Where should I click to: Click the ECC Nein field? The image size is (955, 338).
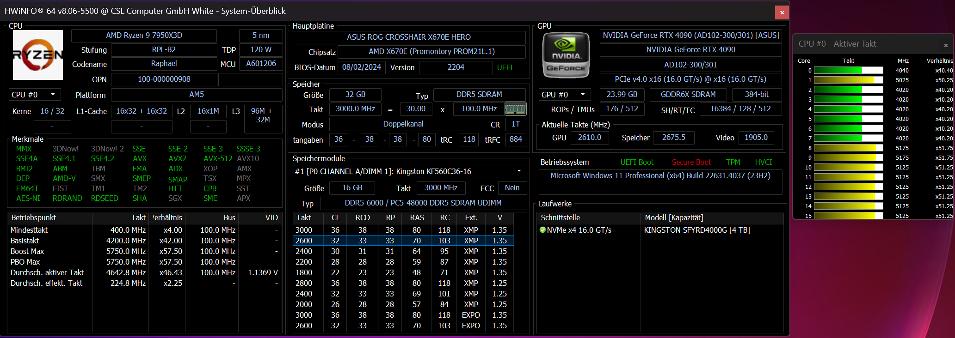click(x=512, y=188)
